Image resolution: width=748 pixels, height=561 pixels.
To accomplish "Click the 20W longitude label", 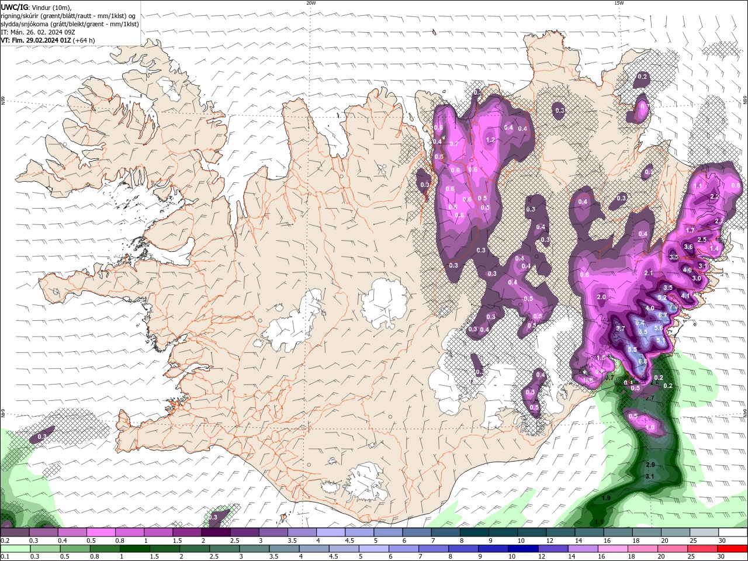I will tap(311, 3).
